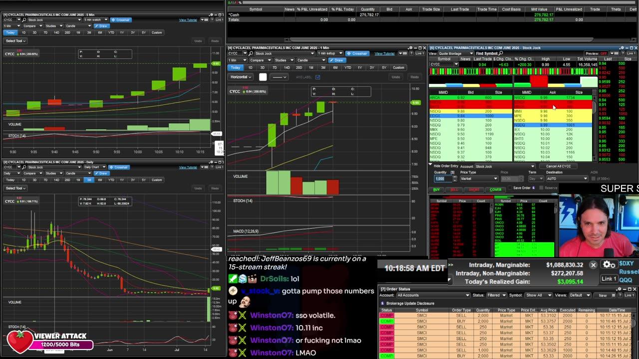Click the COVER button
This screenshot has height=359, width=639.
point(495,189)
